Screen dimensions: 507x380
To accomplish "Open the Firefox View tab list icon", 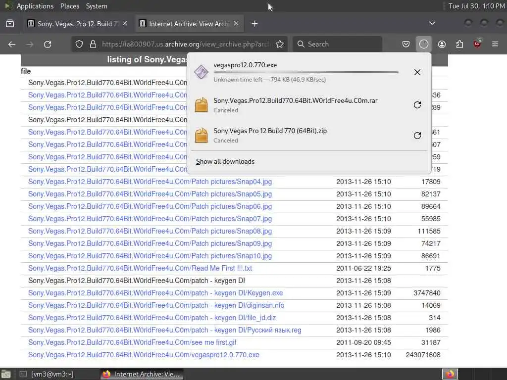I will pyautogui.click(x=10, y=24).
